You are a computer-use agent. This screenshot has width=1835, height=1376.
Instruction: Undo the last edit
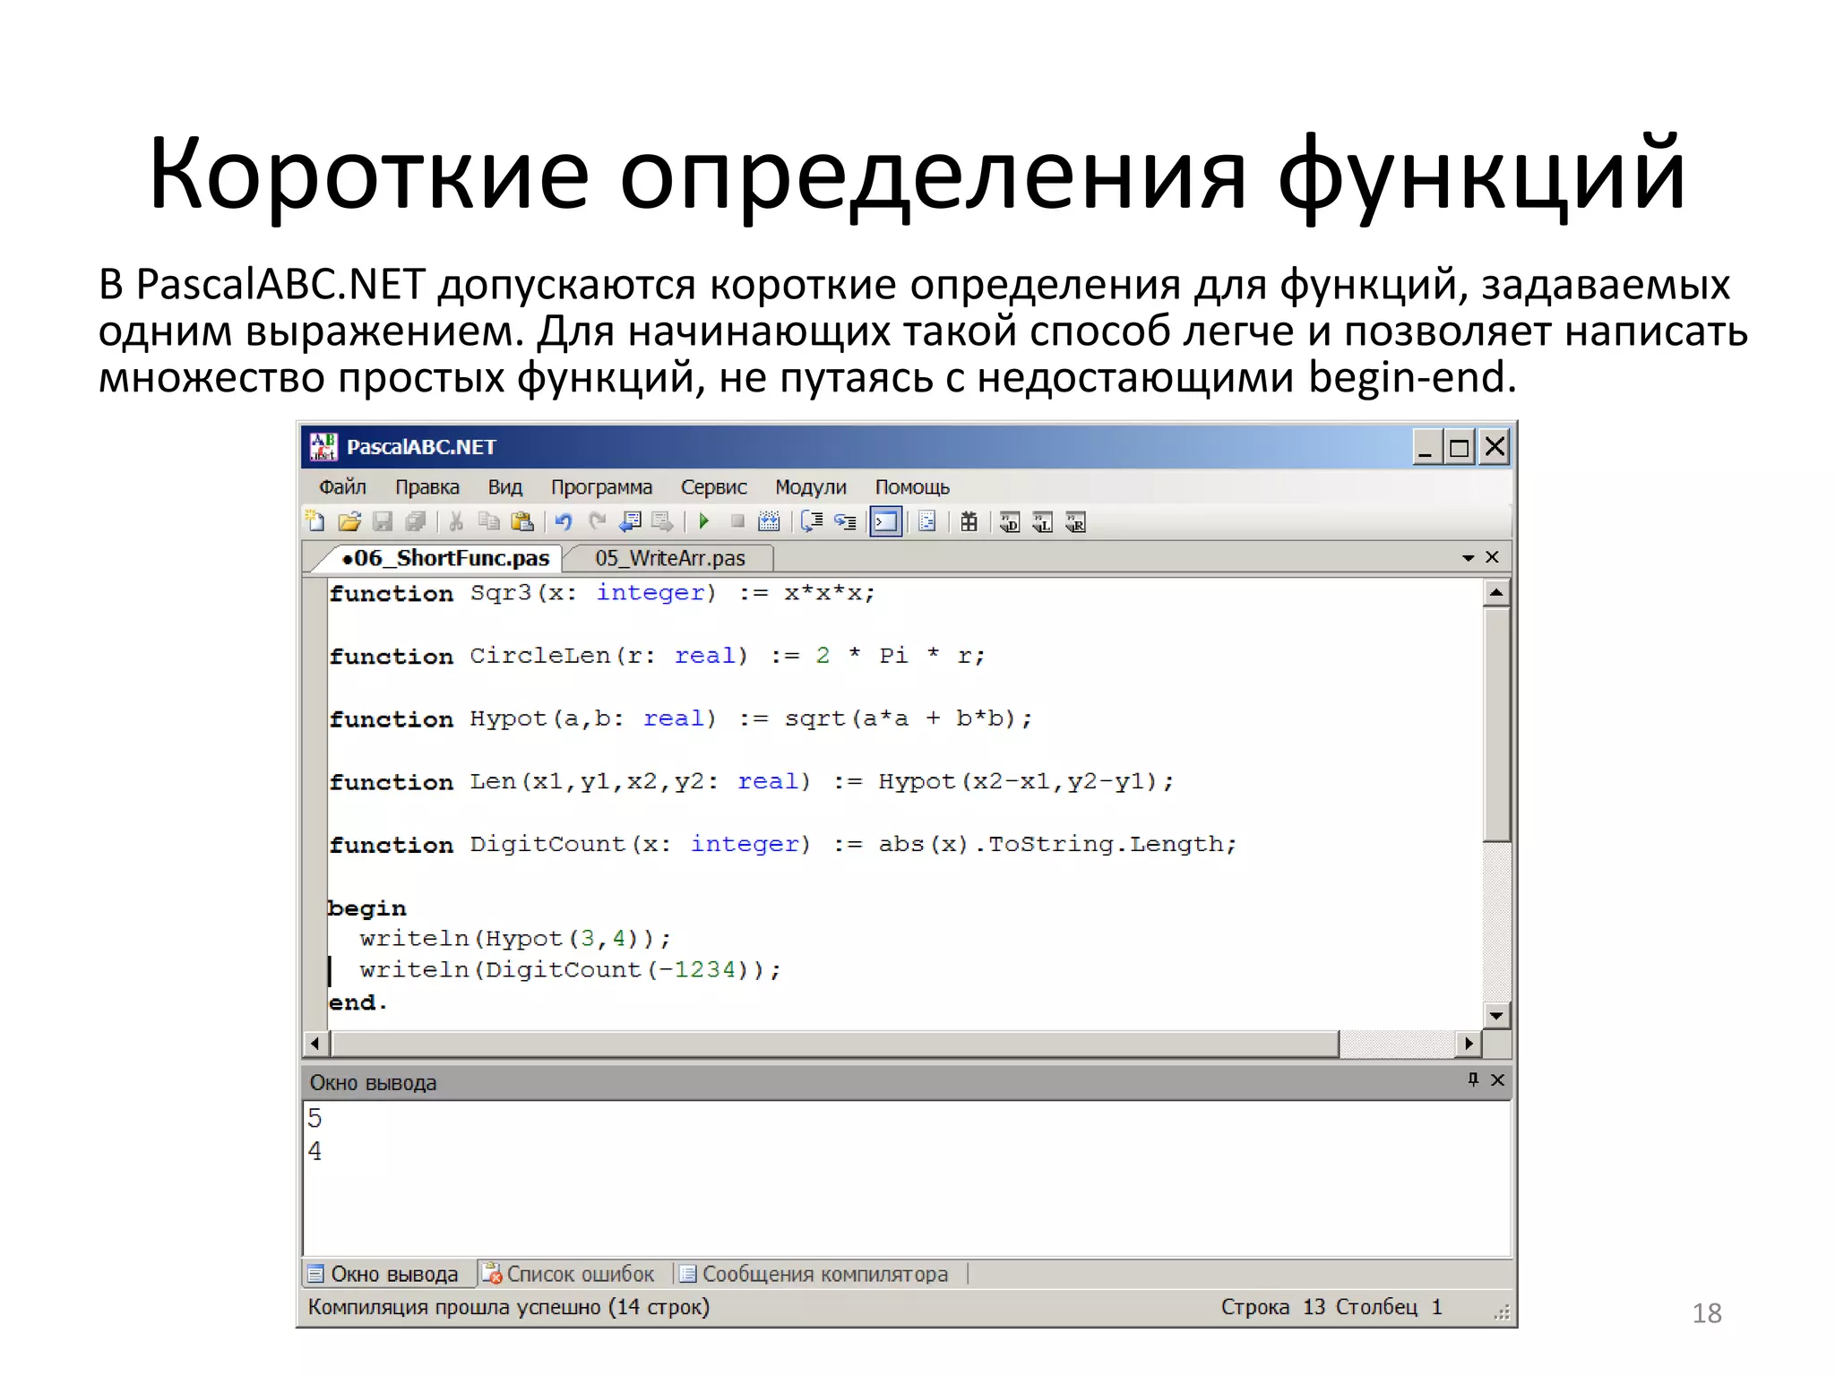564,521
